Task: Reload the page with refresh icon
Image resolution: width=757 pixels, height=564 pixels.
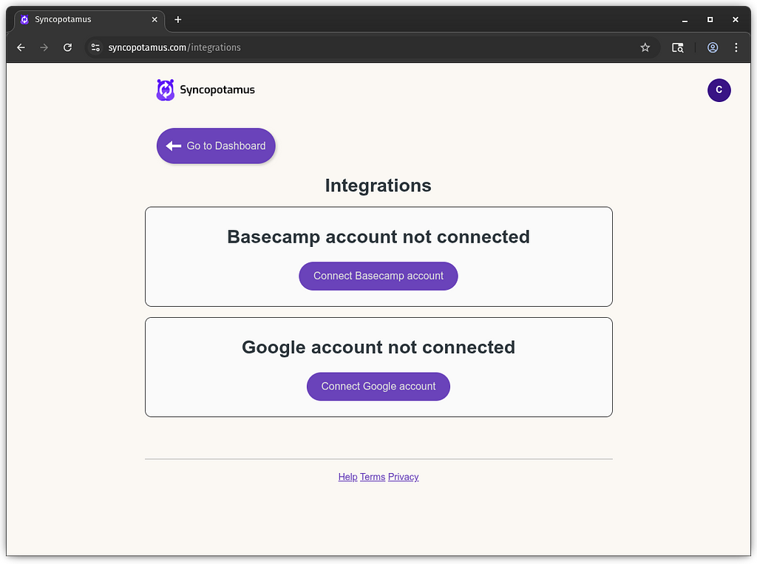Action: pyautogui.click(x=67, y=47)
